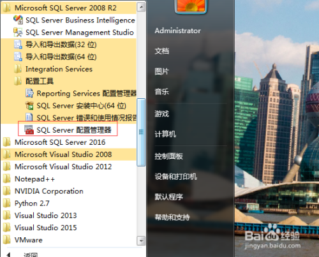Expand Microsoft SQL Server 2016 folder

(x=68, y=142)
